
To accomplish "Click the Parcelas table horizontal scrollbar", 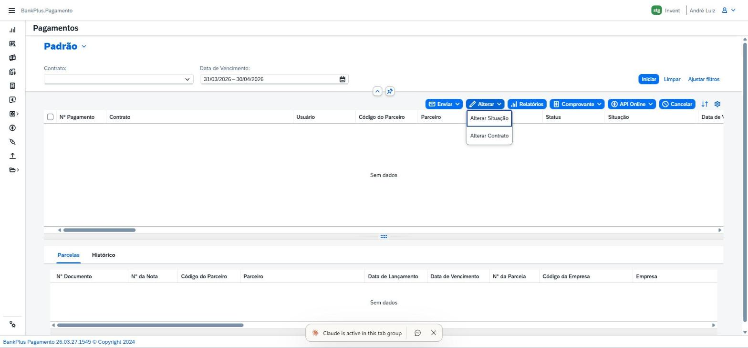I will point(150,325).
